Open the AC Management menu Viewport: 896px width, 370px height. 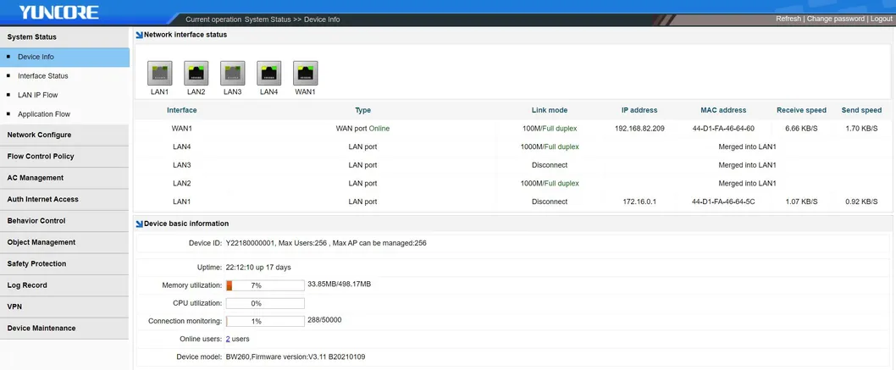[x=36, y=178]
